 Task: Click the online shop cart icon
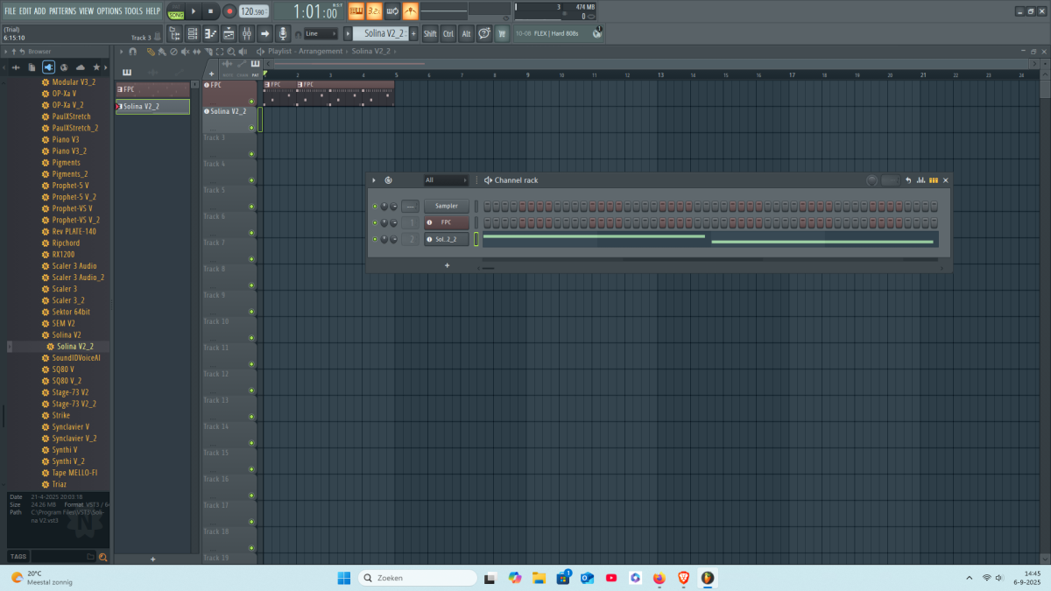click(x=502, y=33)
